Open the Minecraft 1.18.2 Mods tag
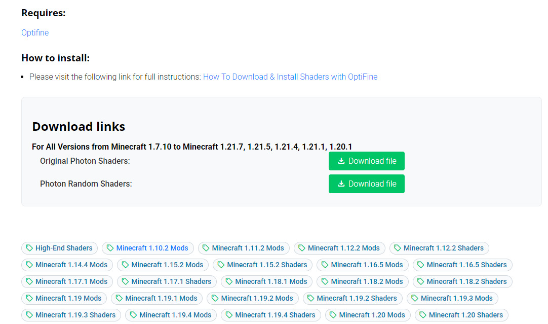The height and width of the screenshot is (324, 548). coord(363,282)
